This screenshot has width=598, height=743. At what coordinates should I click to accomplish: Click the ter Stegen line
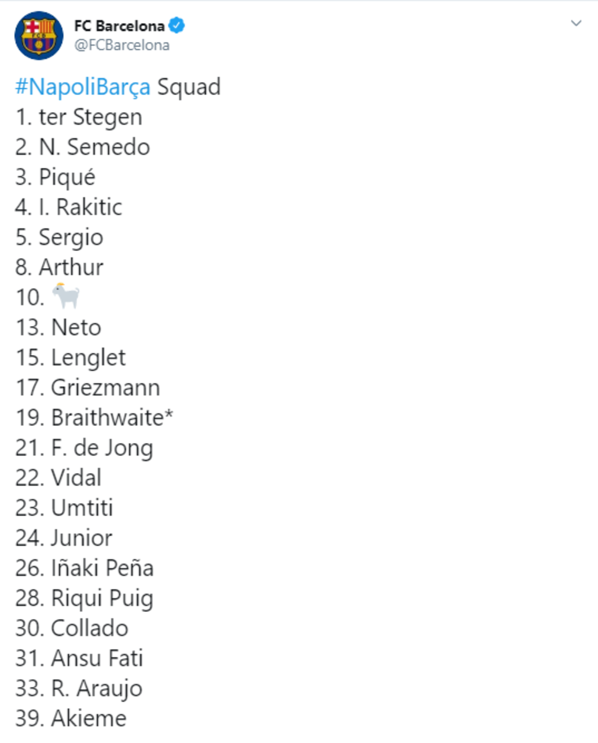click(x=79, y=118)
